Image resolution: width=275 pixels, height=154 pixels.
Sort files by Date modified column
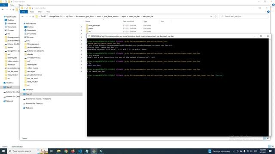point(128,21)
